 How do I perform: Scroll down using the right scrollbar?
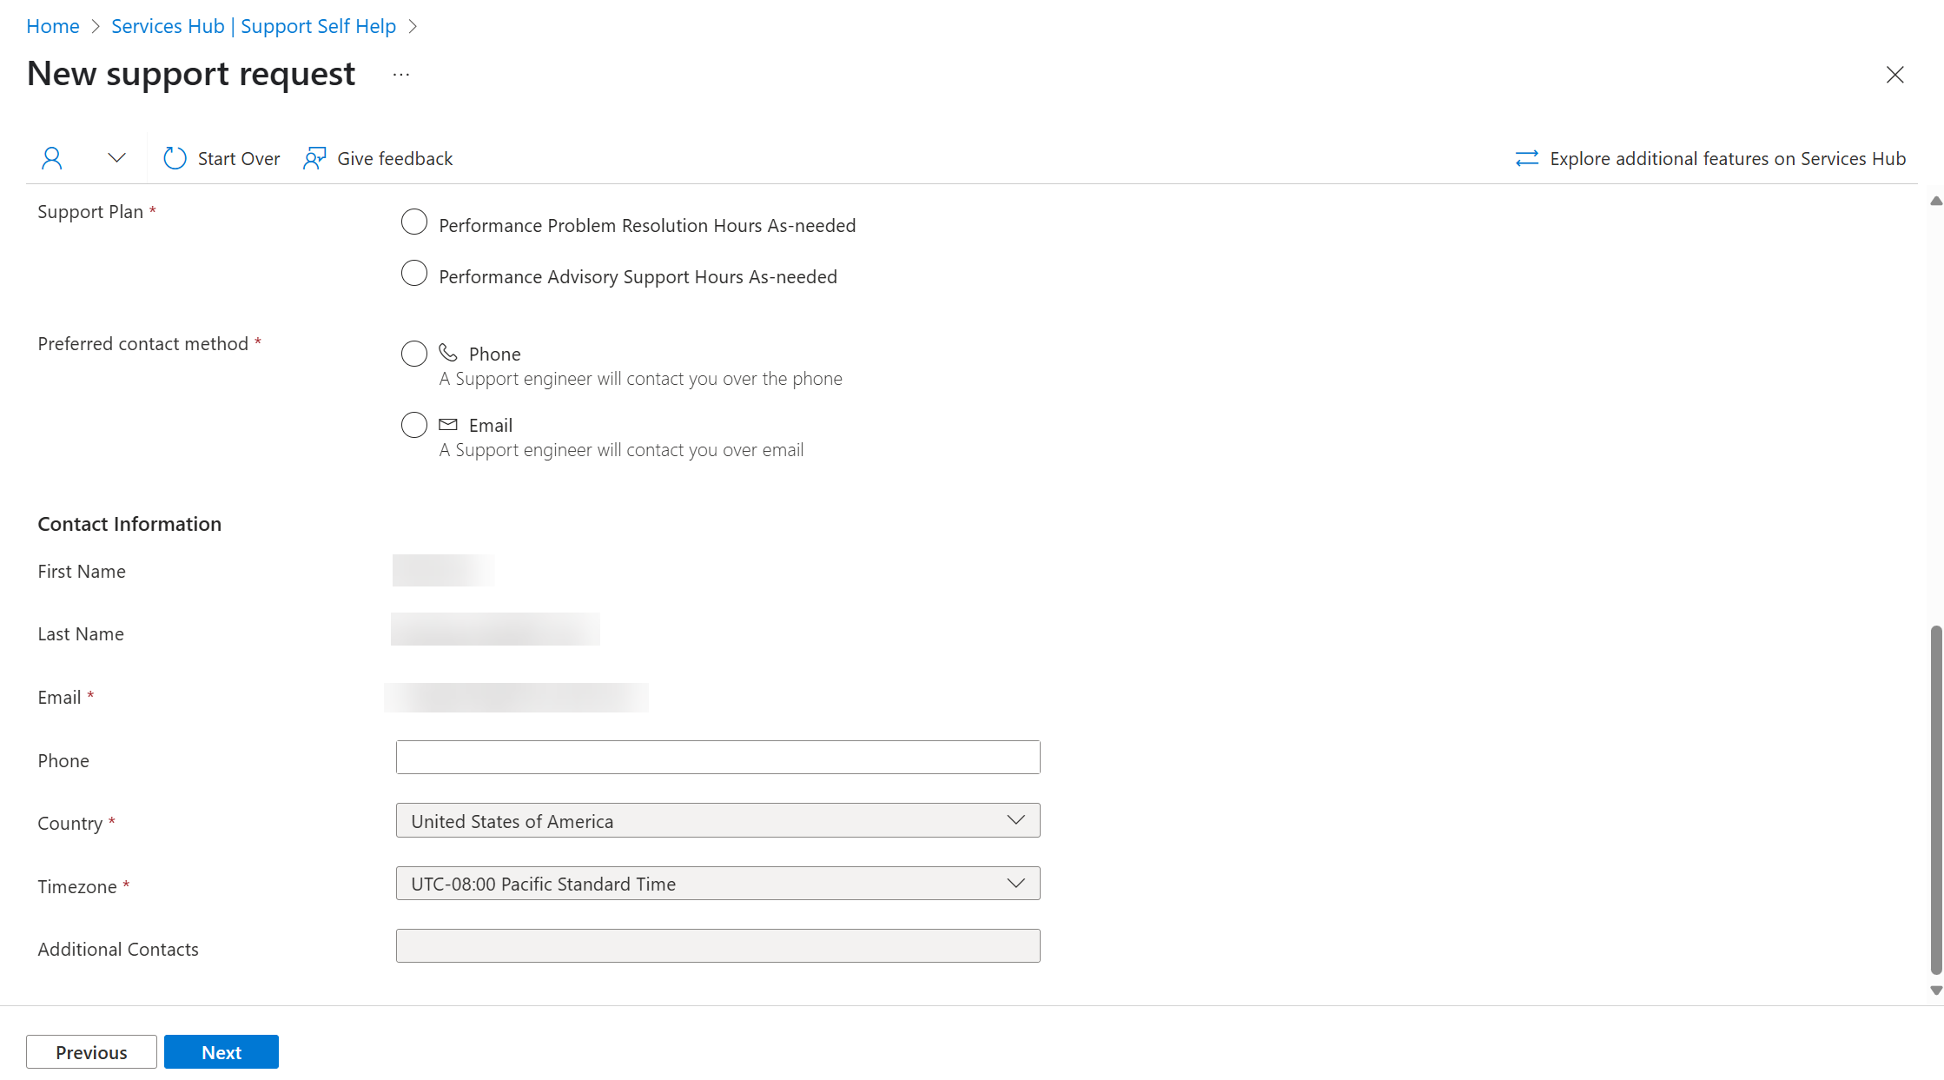pos(1931,997)
